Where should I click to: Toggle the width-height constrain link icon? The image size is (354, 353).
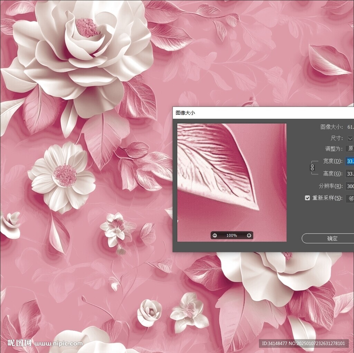[x=312, y=168]
